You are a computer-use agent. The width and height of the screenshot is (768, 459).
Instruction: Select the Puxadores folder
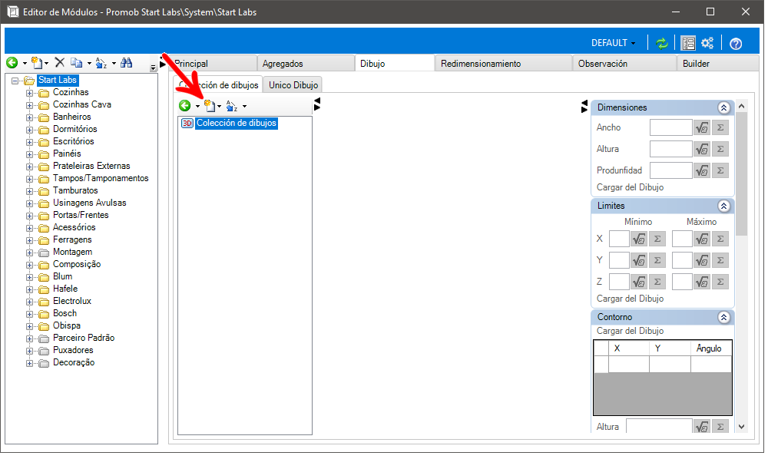click(73, 350)
